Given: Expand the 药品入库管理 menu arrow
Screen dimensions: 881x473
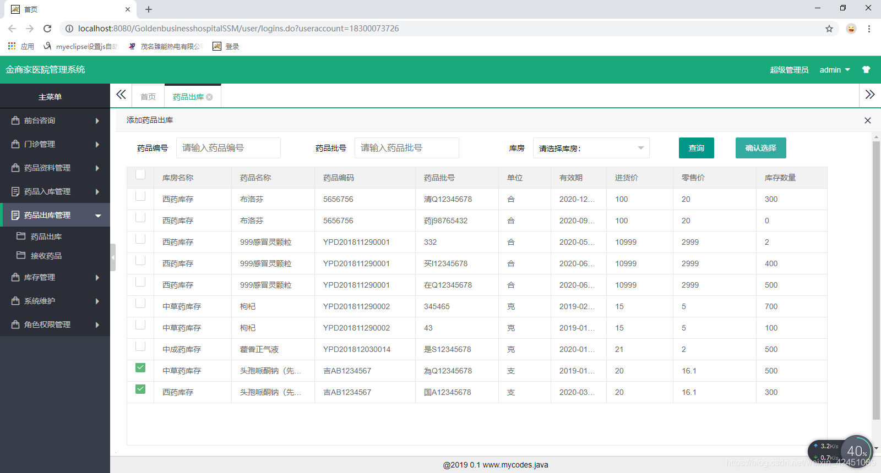Looking at the screenshot, I should (97, 191).
